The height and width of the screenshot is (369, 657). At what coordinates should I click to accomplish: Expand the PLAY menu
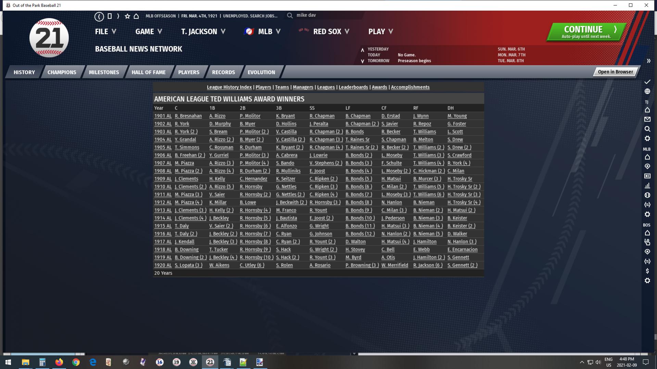381,31
